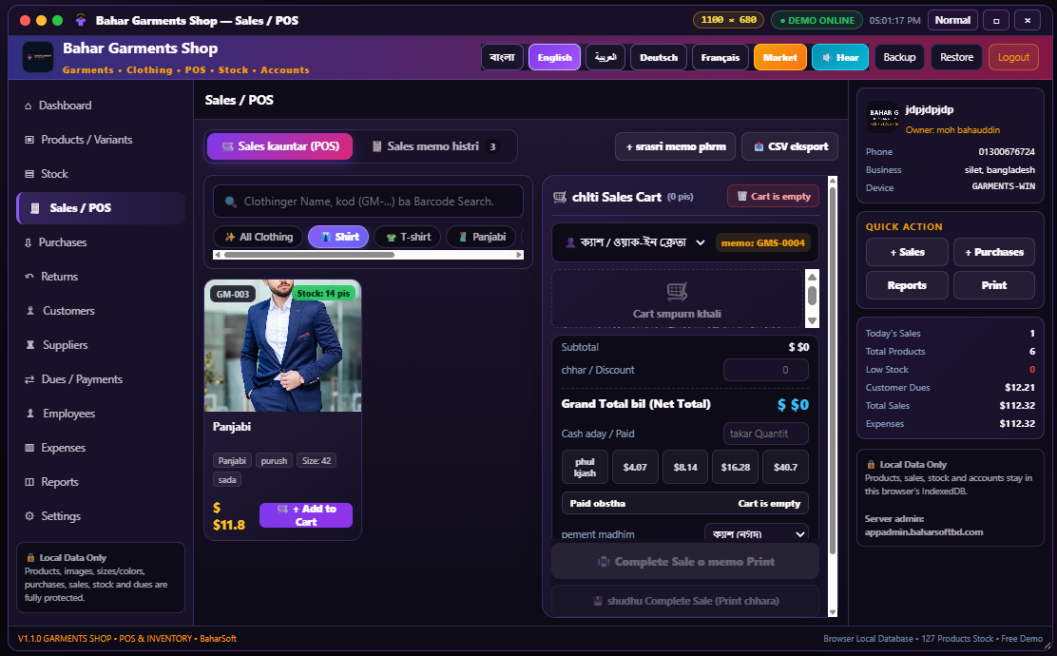Click the magnifier icon in search box
Viewport: 1057px width, 656px height.
(231, 202)
